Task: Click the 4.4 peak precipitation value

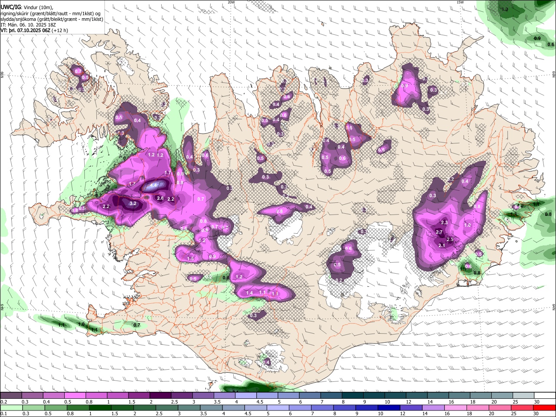Action: coord(153,185)
